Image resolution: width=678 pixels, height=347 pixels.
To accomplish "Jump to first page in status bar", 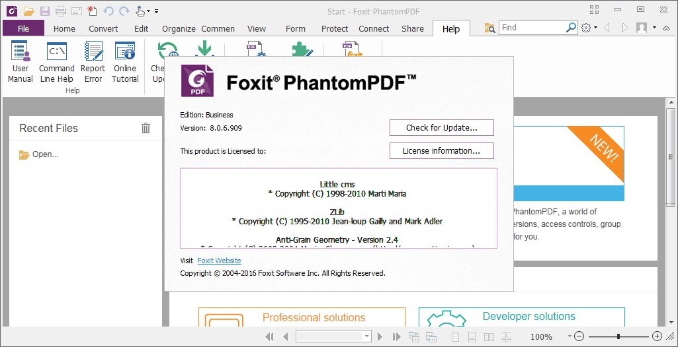I will click(x=269, y=336).
